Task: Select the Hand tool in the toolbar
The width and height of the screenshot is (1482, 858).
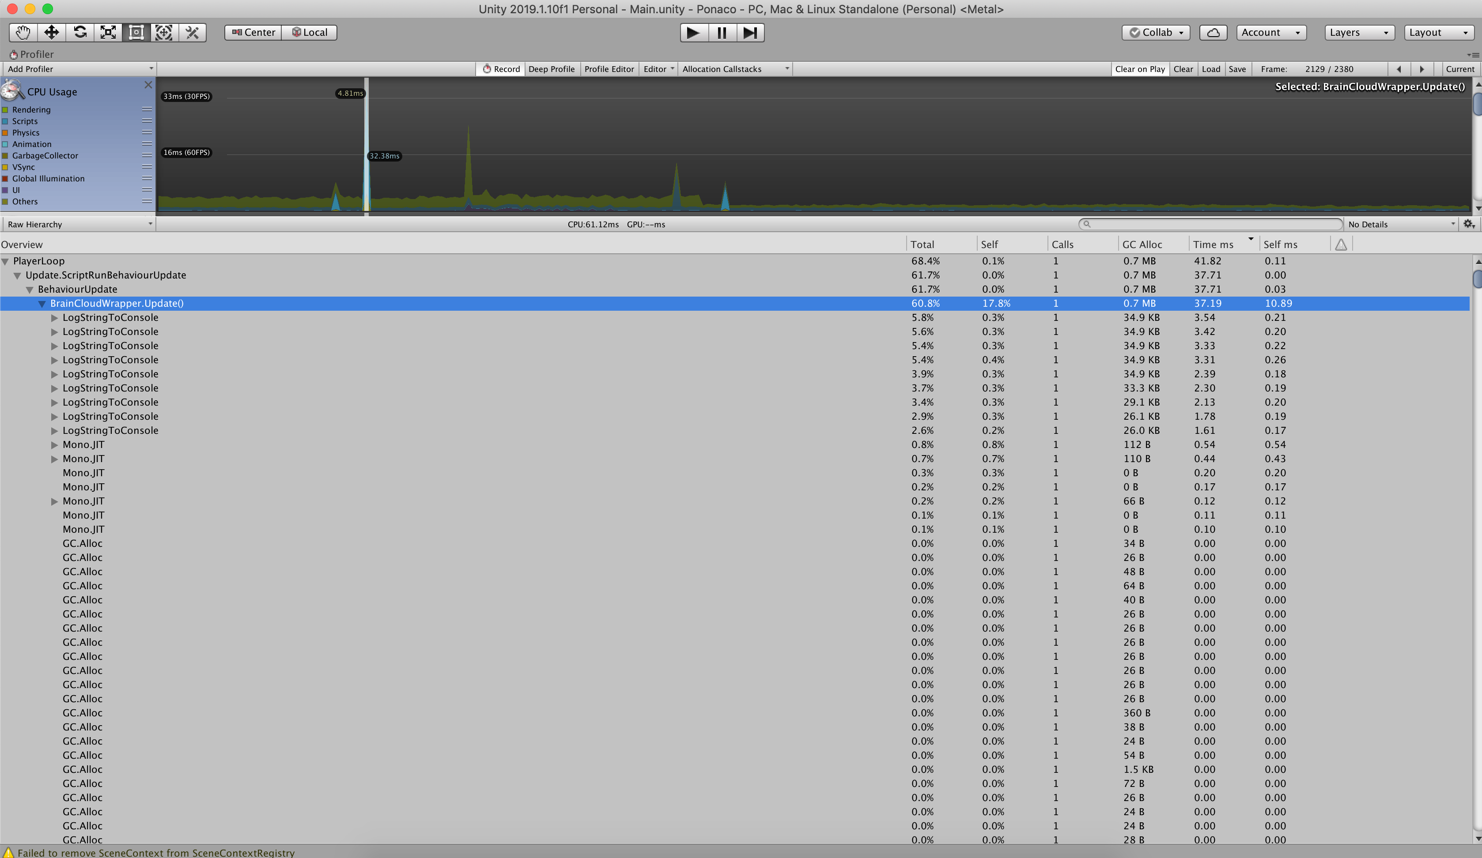Action: point(23,32)
